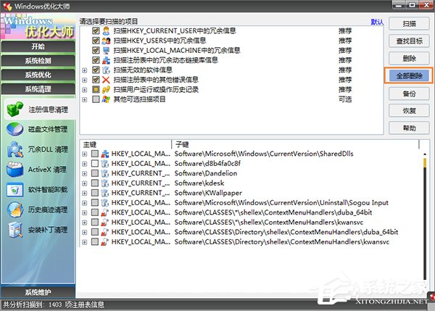Image resolution: width=435 pixels, height=311 pixels.
Task: Click Windows flag icon of 其他可选扫描项目
Action: pos(106,99)
